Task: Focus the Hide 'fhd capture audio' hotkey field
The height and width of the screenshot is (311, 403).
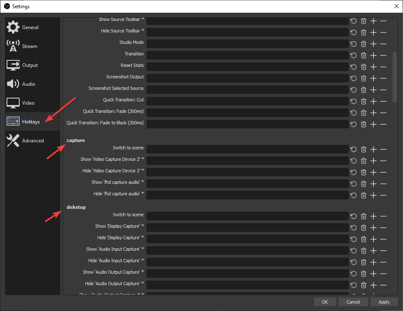Action: point(248,195)
